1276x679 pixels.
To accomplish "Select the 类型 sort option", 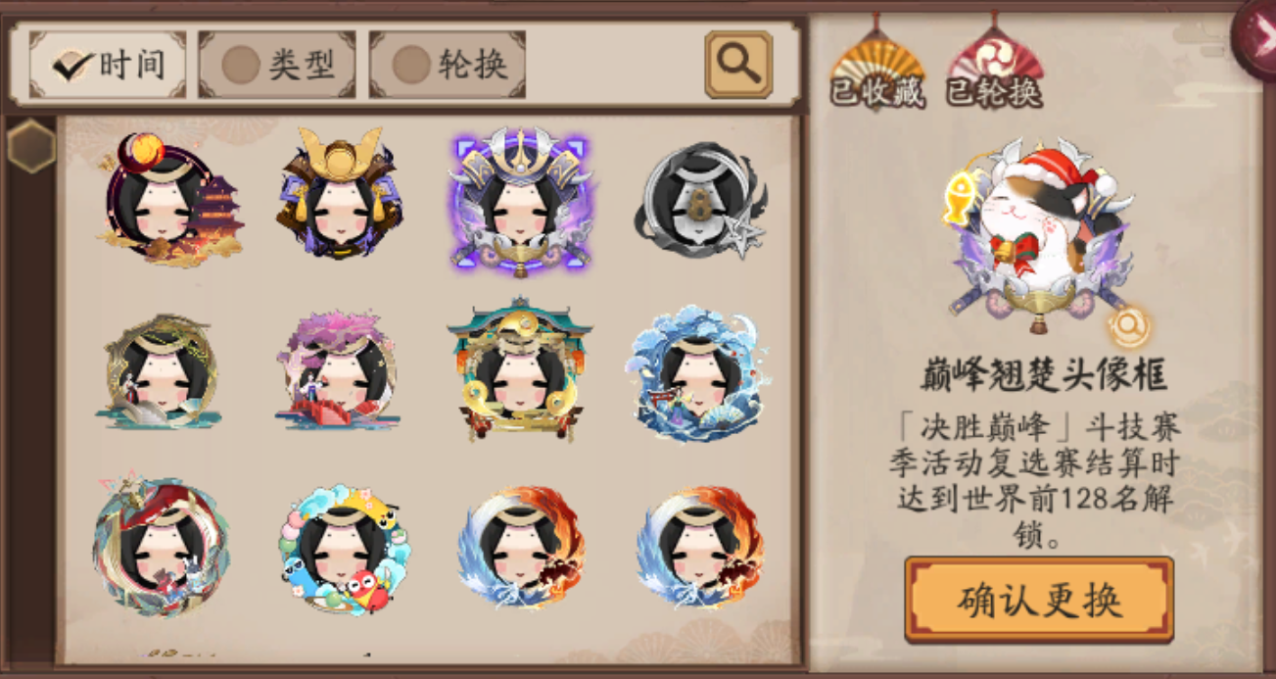I will (277, 65).
